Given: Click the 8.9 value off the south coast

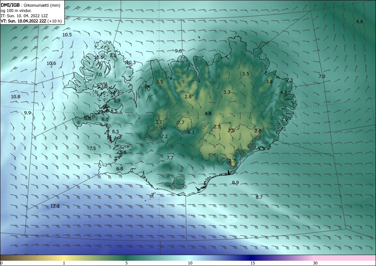Looking at the screenshot, I should [235, 182].
